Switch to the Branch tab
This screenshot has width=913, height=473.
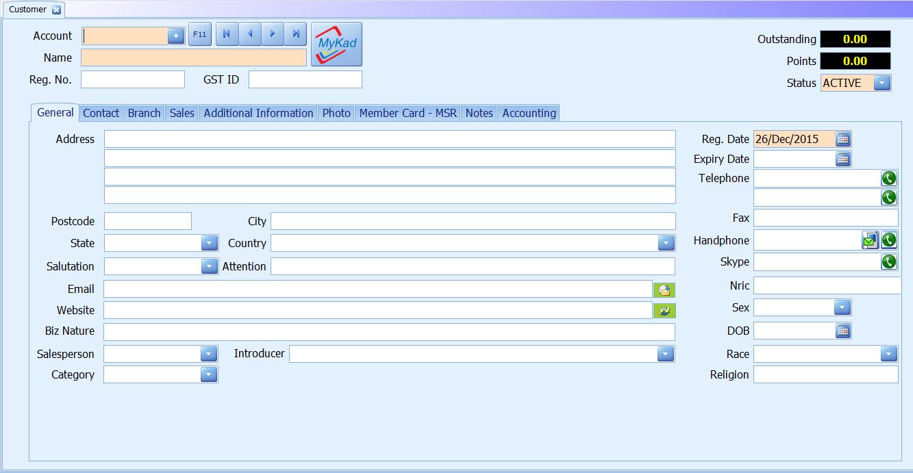pyautogui.click(x=145, y=113)
